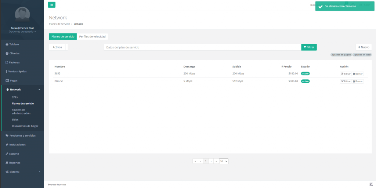Edit the 5655 plan

(x=346, y=74)
